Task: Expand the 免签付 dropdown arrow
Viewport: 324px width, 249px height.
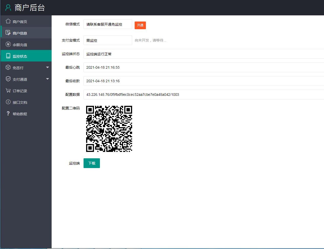Action: [x=48, y=67]
